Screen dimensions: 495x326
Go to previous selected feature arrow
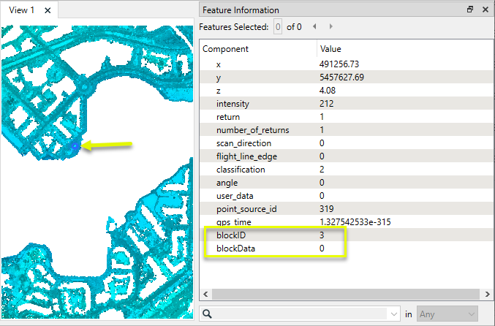[x=315, y=27]
